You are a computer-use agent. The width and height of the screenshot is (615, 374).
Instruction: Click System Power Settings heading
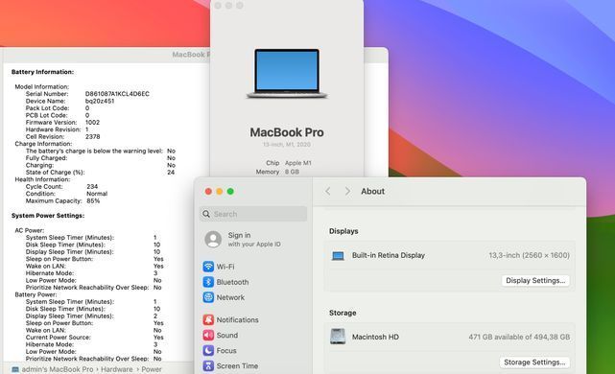click(48, 216)
